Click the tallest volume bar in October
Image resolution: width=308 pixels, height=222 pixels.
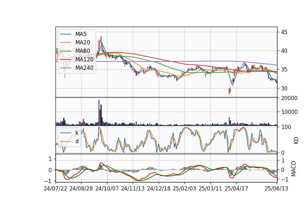[99, 113]
